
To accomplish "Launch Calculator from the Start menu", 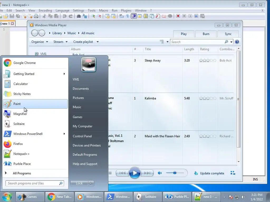I will click(35, 84).
